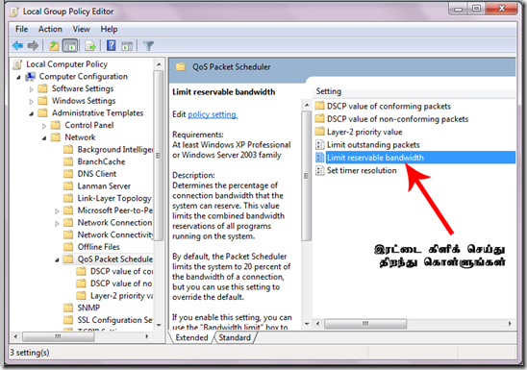Expand the Software Settings node

click(32, 89)
